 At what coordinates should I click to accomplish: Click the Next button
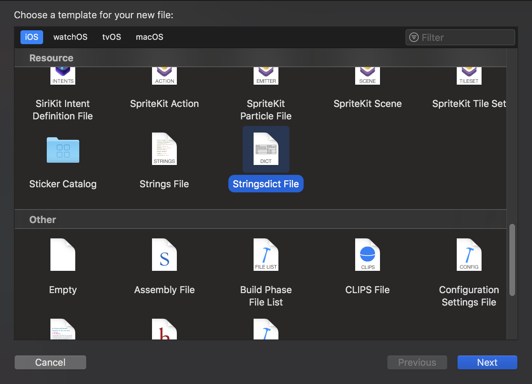pyautogui.click(x=487, y=362)
